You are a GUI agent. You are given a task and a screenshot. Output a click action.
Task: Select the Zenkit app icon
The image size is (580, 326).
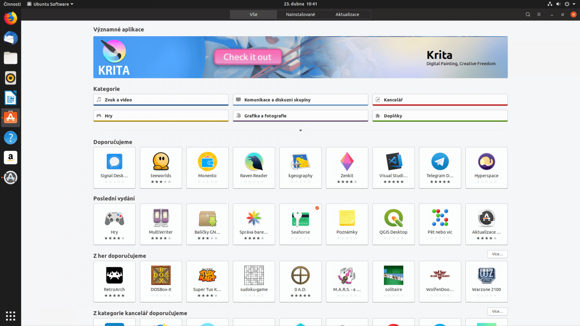point(347,162)
